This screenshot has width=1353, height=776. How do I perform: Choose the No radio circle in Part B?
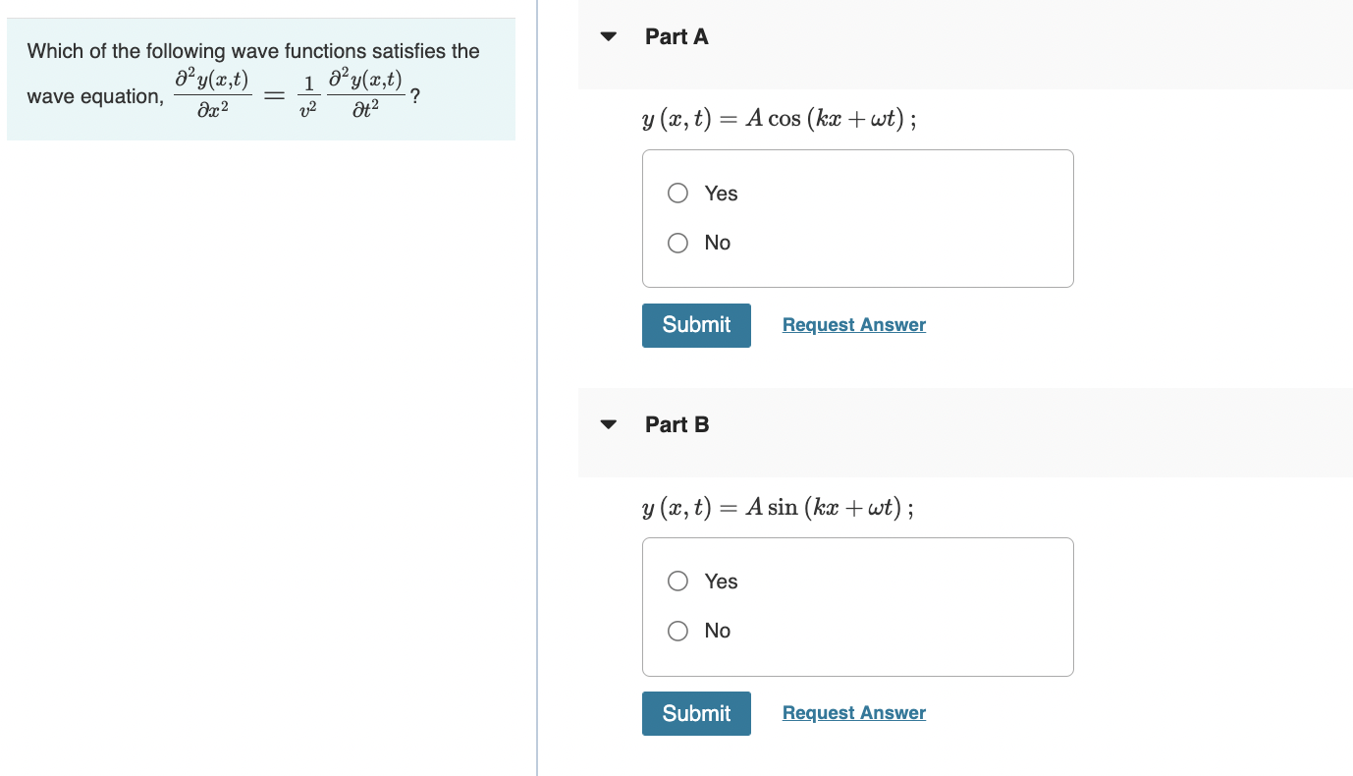677,631
